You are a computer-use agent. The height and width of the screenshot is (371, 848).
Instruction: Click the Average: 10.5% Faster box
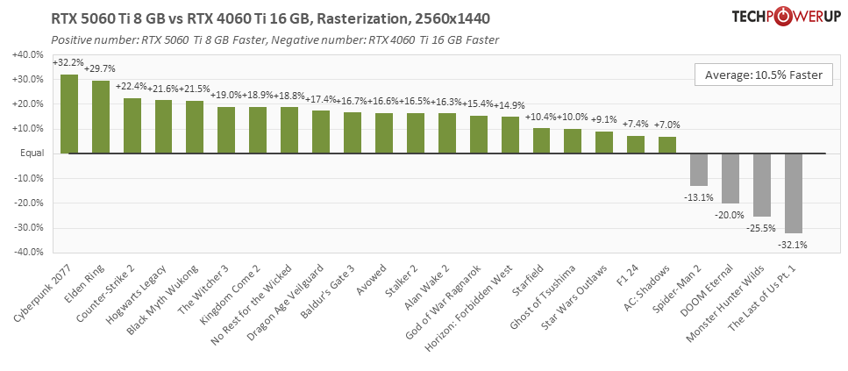(764, 75)
